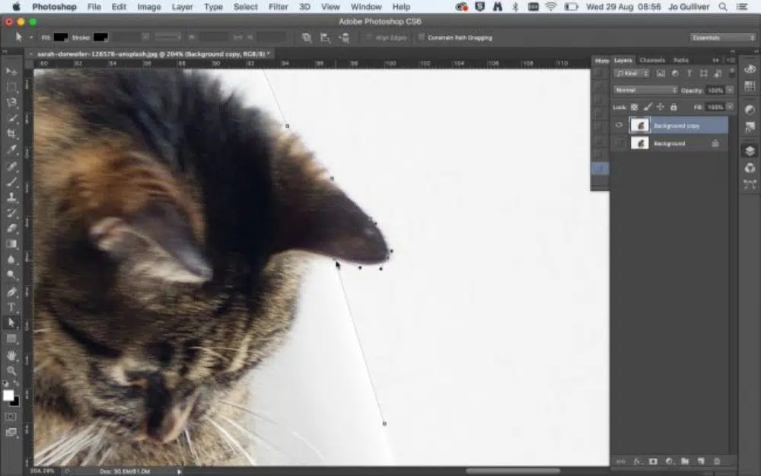Click the Lock all layers icon

coord(673,107)
